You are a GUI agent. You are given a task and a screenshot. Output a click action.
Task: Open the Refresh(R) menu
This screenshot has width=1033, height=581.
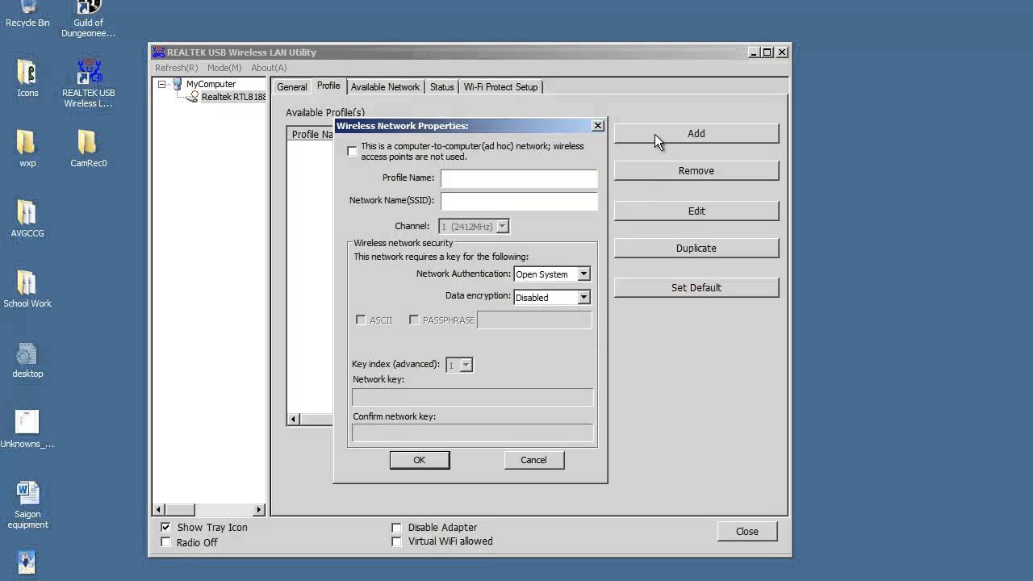tap(176, 68)
